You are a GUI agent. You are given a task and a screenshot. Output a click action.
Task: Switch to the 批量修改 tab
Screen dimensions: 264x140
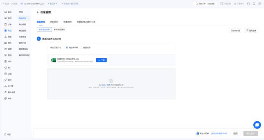(x=41, y=22)
